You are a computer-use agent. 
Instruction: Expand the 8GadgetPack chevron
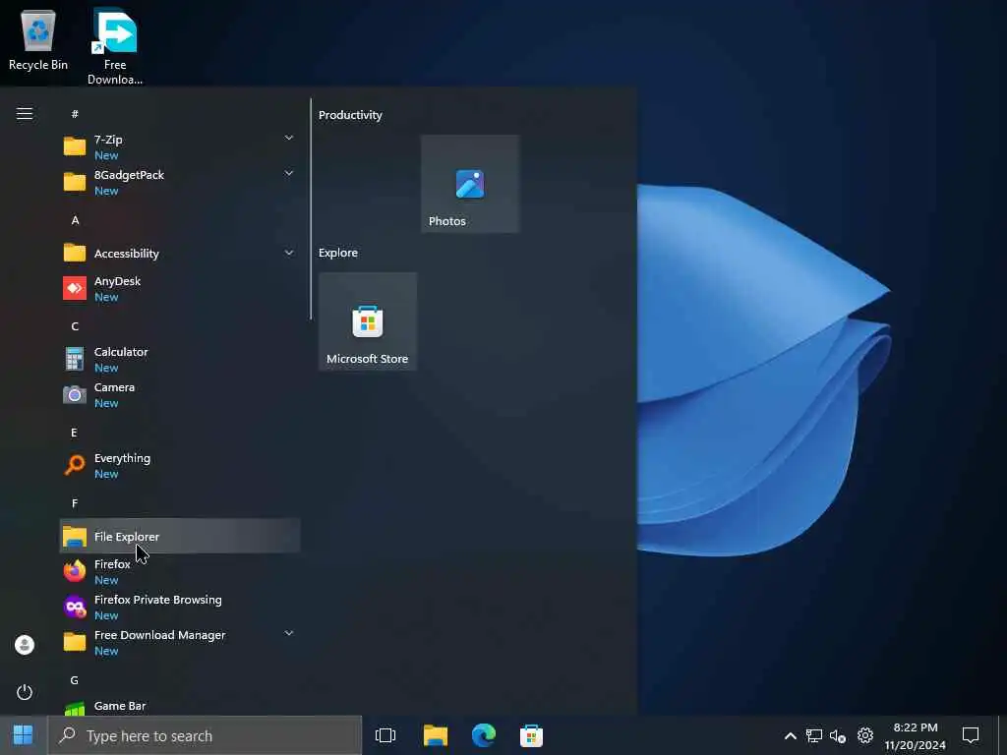coord(289,173)
